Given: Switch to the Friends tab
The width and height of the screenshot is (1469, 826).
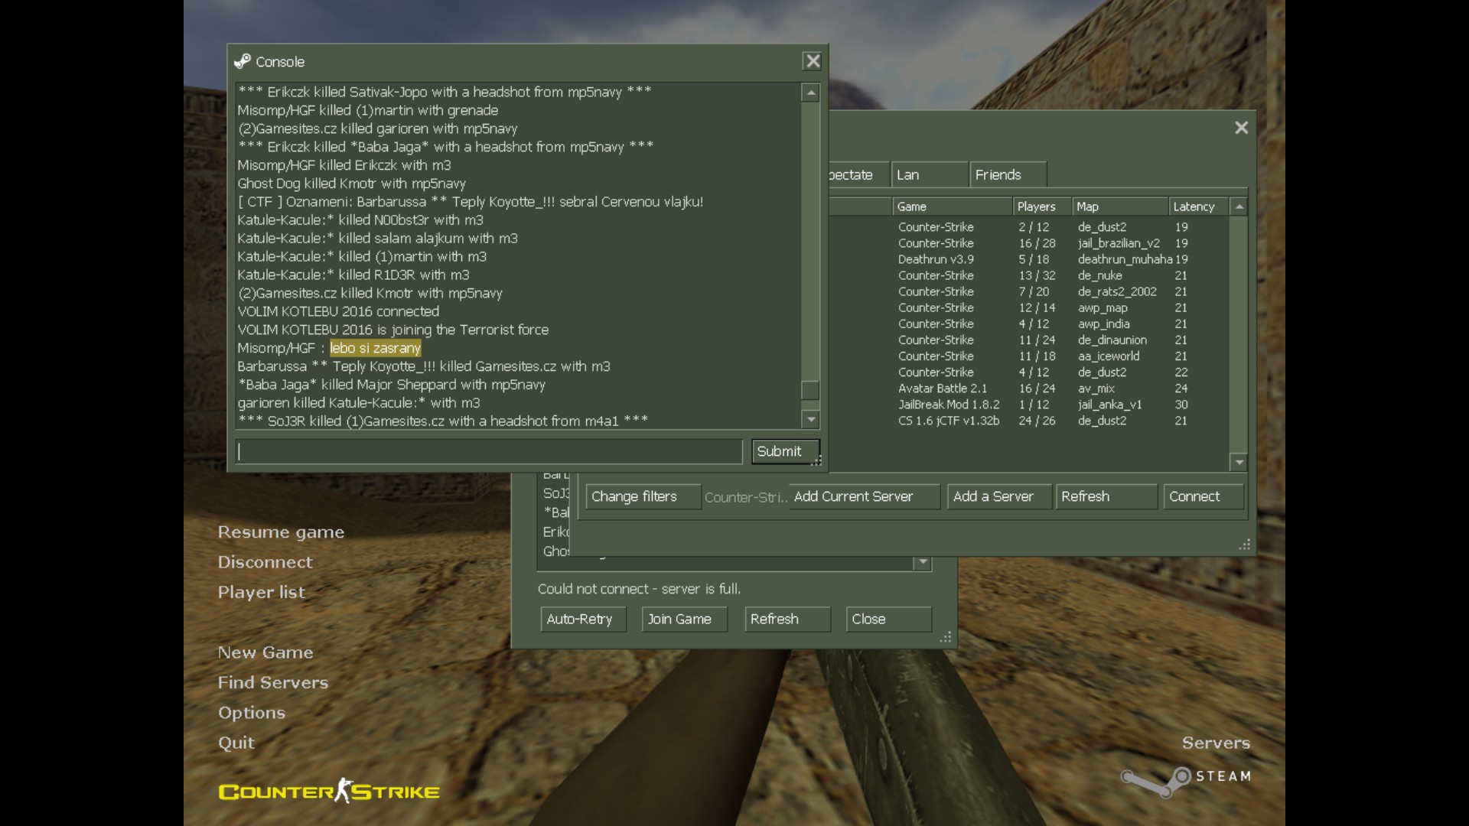Looking at the screenshot, I should point(1008,174).
